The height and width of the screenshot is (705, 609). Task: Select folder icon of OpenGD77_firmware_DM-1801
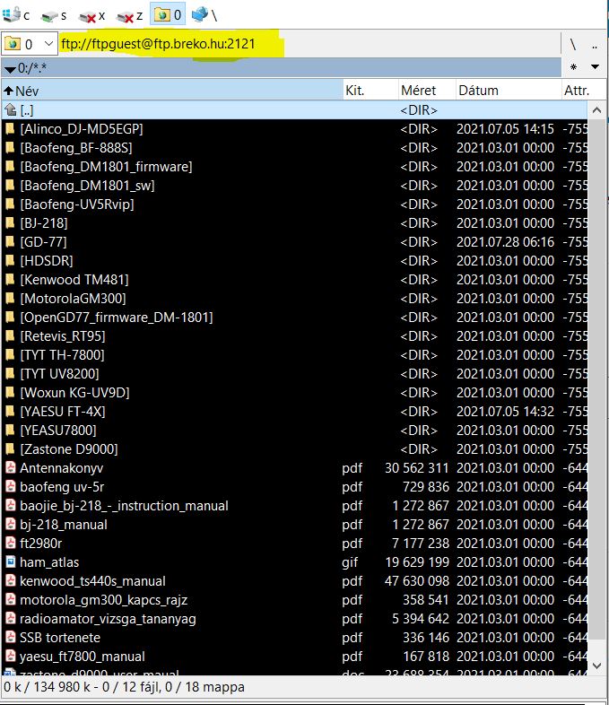click(10, 318)
